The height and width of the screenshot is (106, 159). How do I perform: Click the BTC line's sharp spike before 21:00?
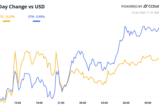(56, 52)
